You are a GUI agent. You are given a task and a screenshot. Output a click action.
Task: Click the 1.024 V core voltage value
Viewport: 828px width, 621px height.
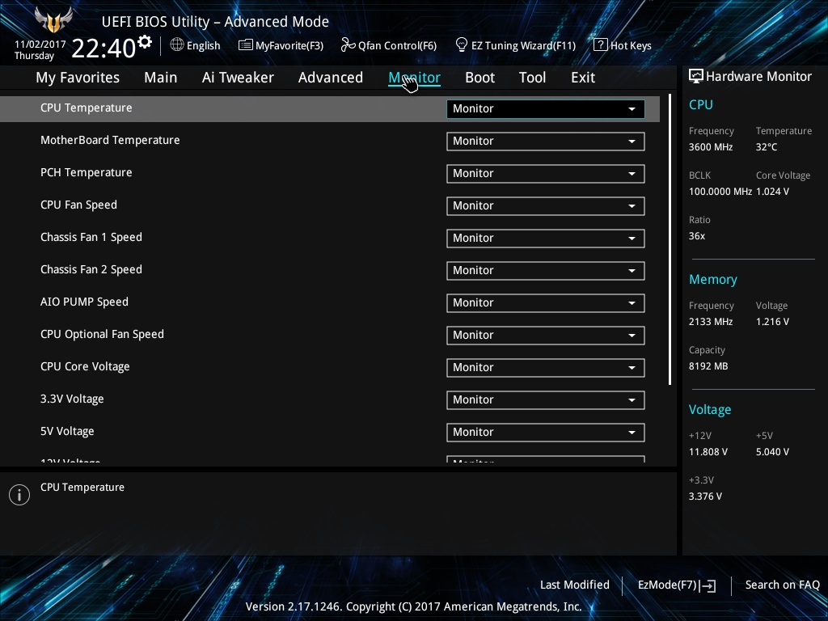pyautogui.click(x=772, y=191)
